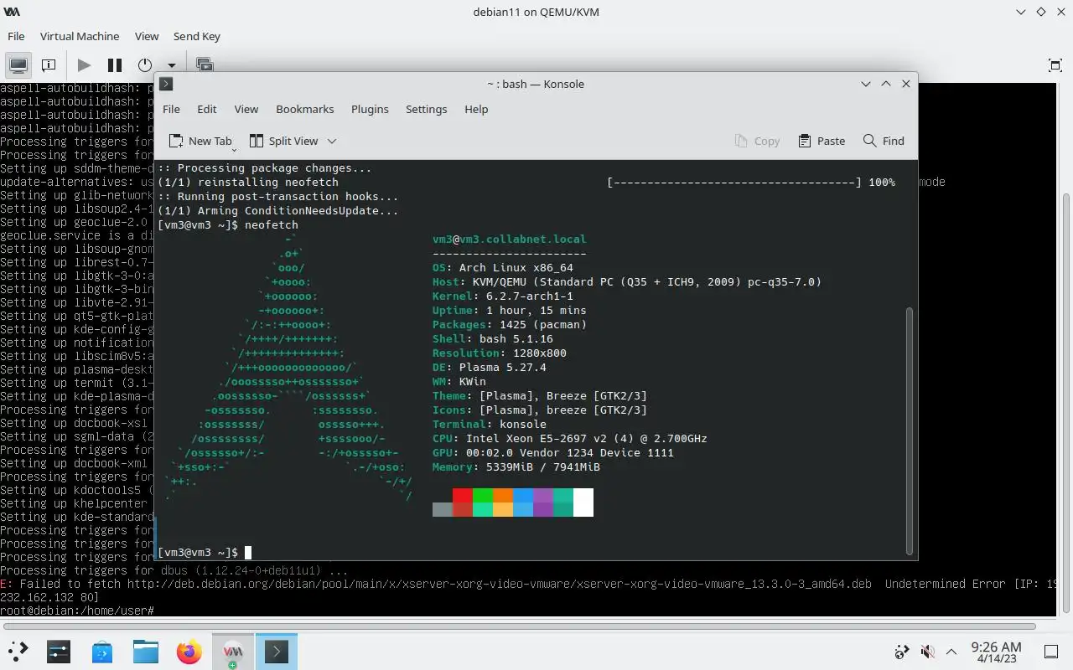Open Konsole File menu
1073x670 pixels.
click(171, 109)
